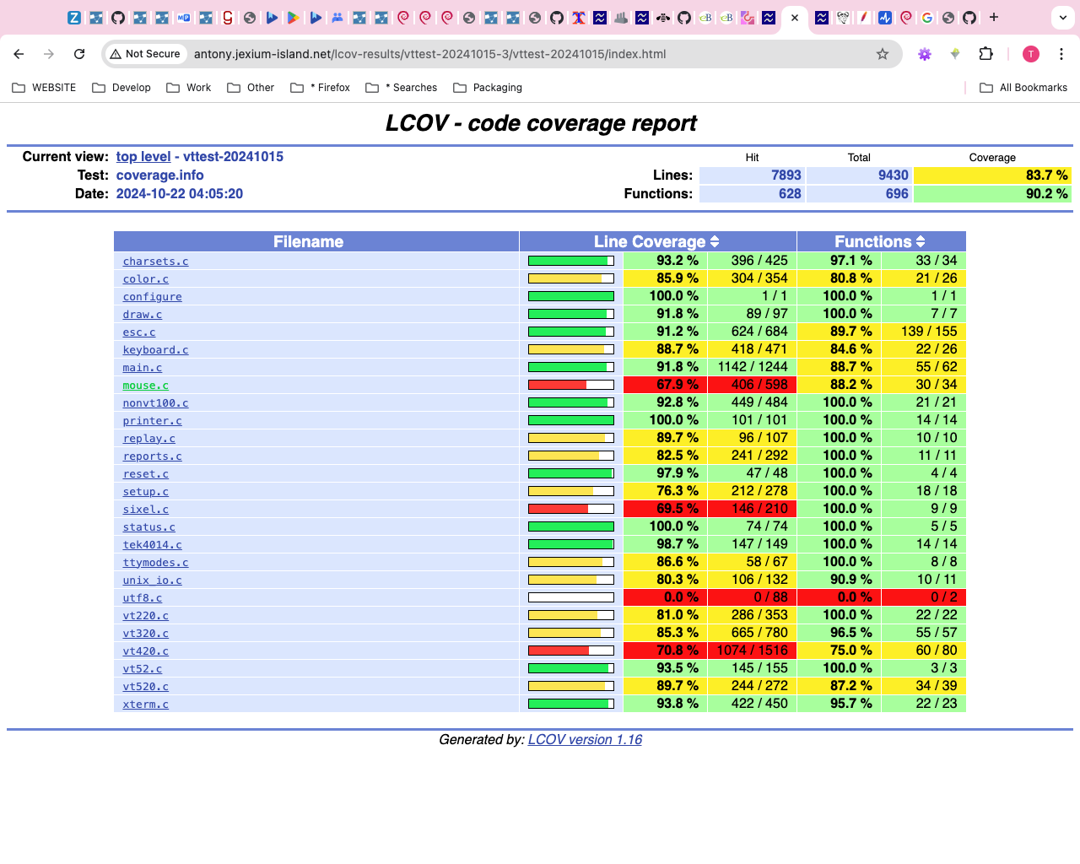
Task: Open the Develop bookmarks folder
Action: tap(121, 88)
